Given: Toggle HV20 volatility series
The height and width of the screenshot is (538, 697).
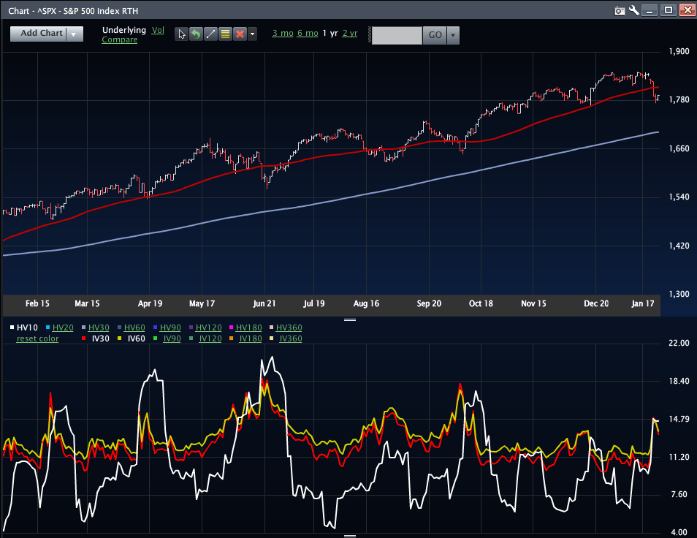Looking at the screenshot, I should [62, 327].
